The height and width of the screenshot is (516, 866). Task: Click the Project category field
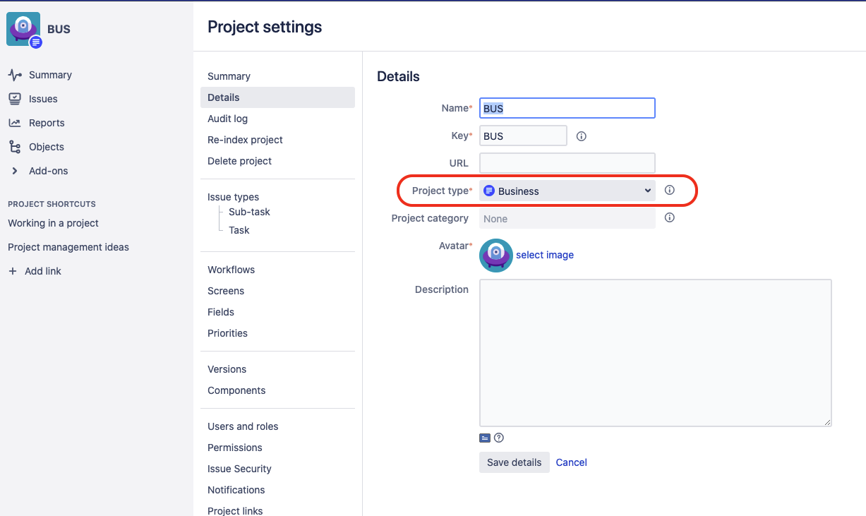pyautogui.click(x=567, y=219)
